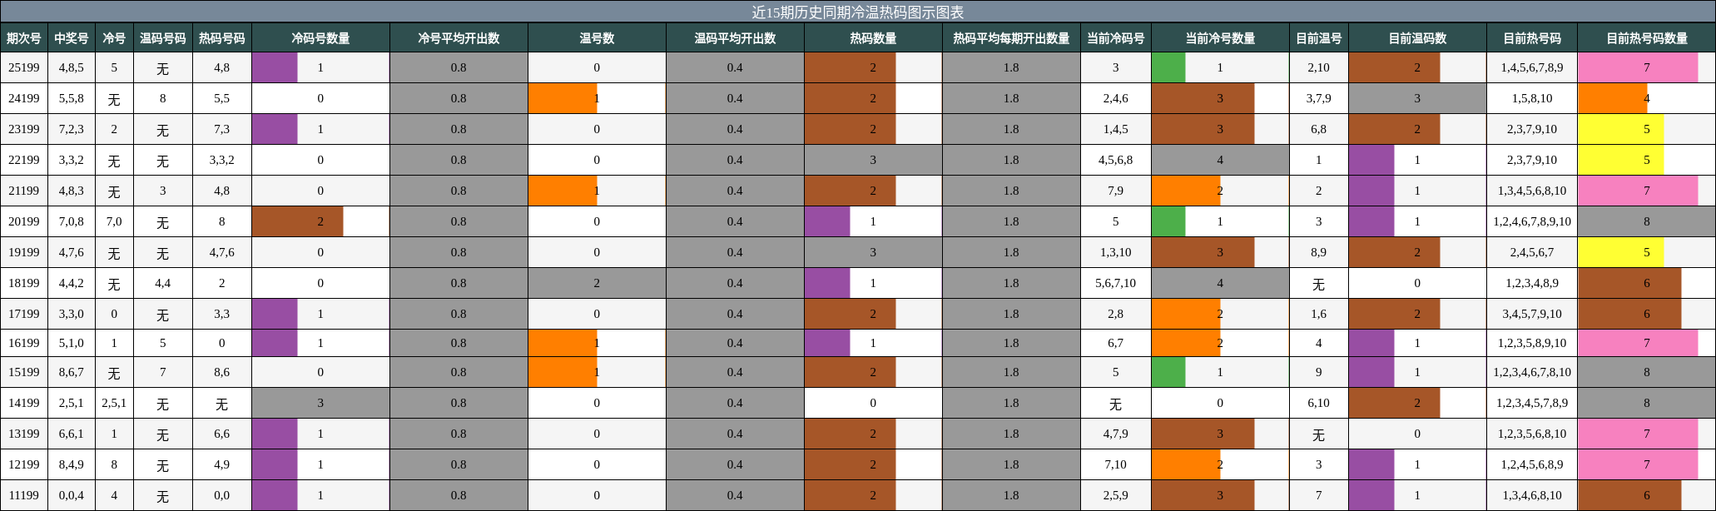This screenshot has height=511, width=1716.
Task: Click the purple 热码数量 bar in row 20199
Action: click(x=827, y=221)
